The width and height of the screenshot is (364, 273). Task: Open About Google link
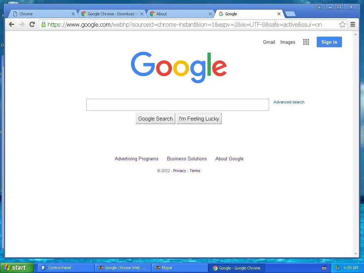229,159
